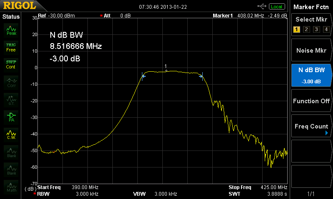Click the Marker1 408.02 MHz readout
Viewport: 333px width, 199px height.
[x=238, y=16]
